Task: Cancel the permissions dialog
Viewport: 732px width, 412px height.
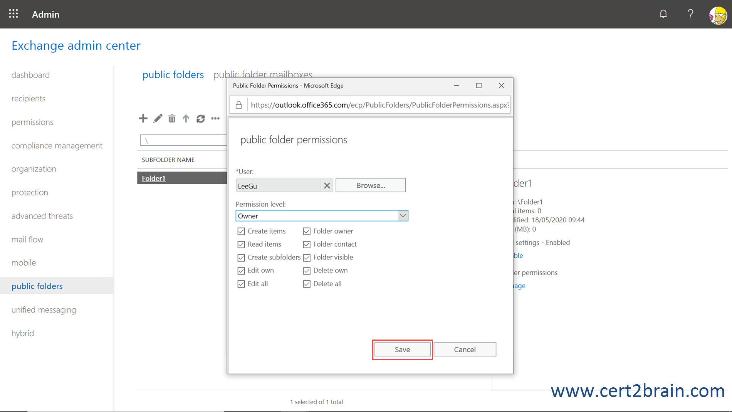Action: (465, 350)
